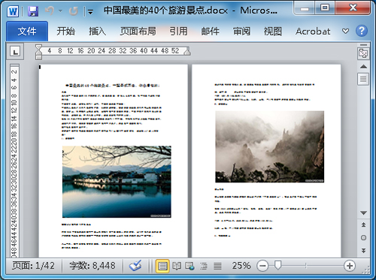Switch to Outline view
376x280 pixels.
pos(204,266)
